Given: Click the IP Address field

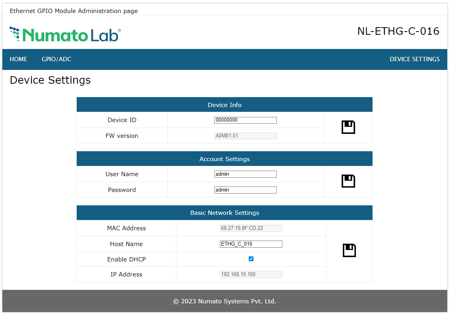Looking at the screenshot, I should 251,275.
